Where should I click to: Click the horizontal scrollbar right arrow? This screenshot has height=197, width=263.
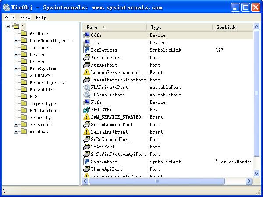coord(249,181)
